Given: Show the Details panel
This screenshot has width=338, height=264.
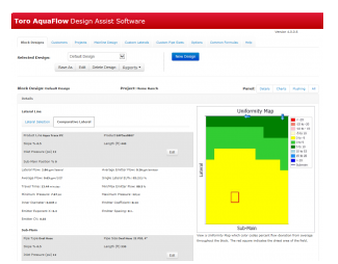Looking at the screenshot, I should (265, 89).
